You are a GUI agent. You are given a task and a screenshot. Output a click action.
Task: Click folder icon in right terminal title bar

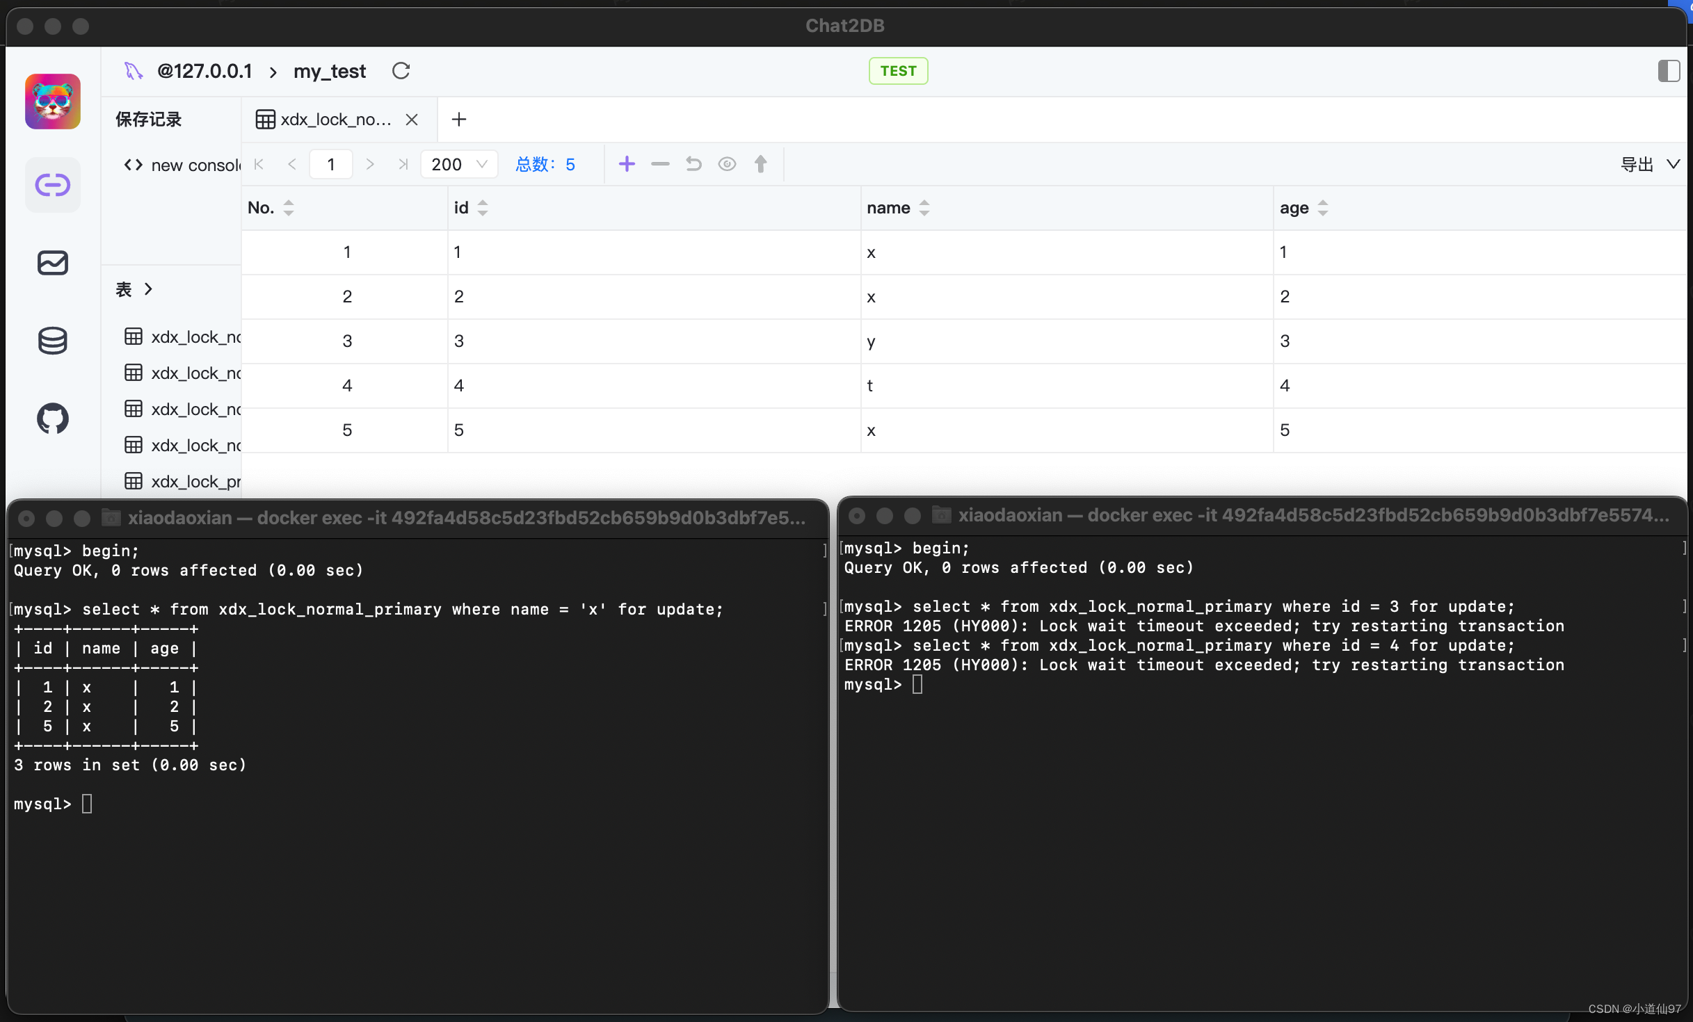(x=941, y=514)
